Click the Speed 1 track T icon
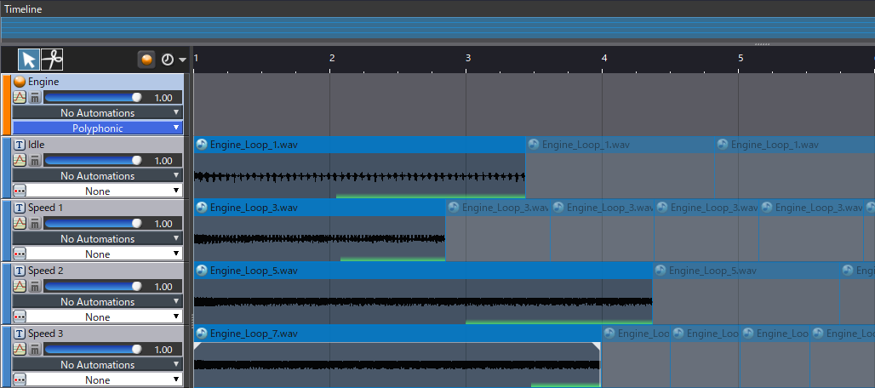This screenshot has width=875, height=388. (20, 208)
